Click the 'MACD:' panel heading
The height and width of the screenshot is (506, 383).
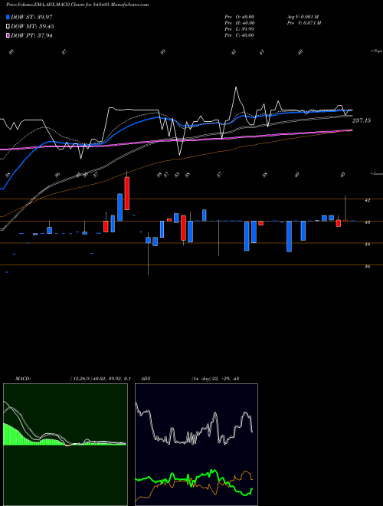pos(22,379)
